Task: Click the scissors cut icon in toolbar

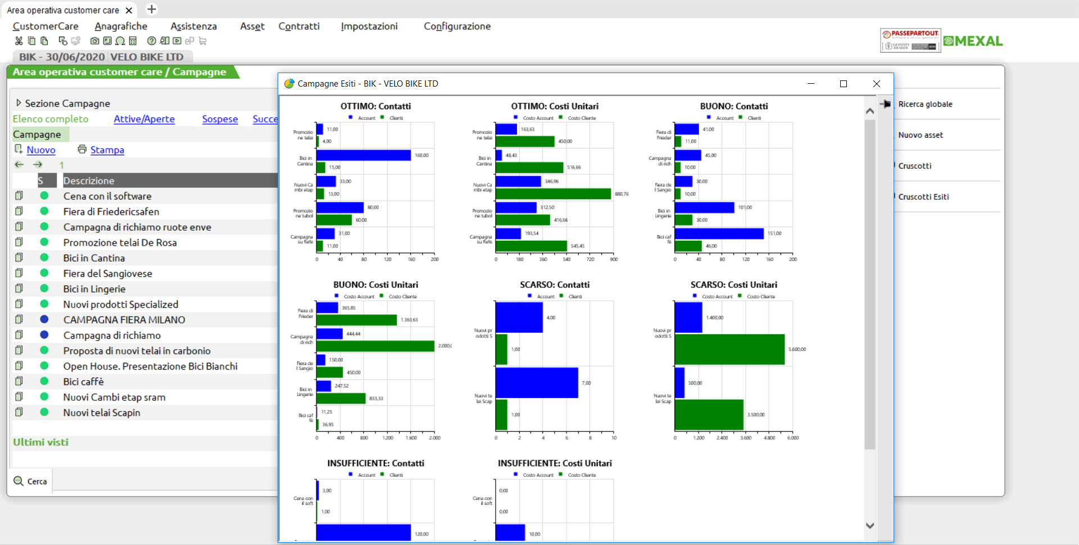Action: [19, 41]
